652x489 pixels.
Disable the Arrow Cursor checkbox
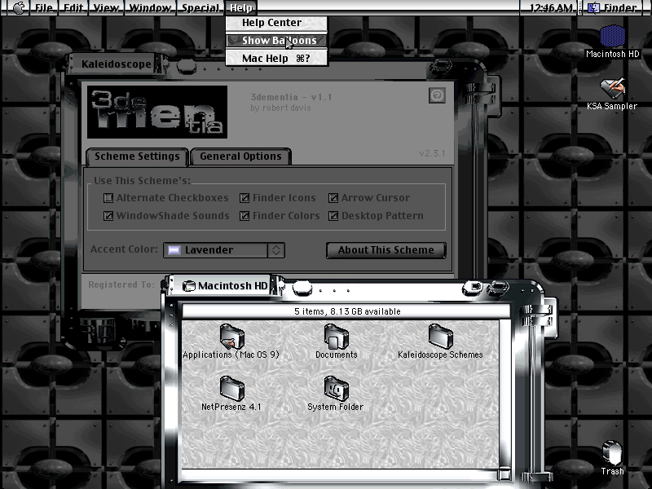333,198
